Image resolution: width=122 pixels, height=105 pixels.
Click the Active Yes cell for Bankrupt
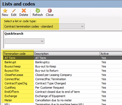click(104, 62)
